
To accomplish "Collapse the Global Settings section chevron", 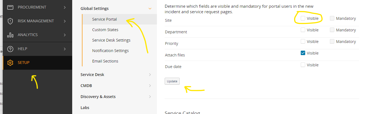I will click(150, 9).
